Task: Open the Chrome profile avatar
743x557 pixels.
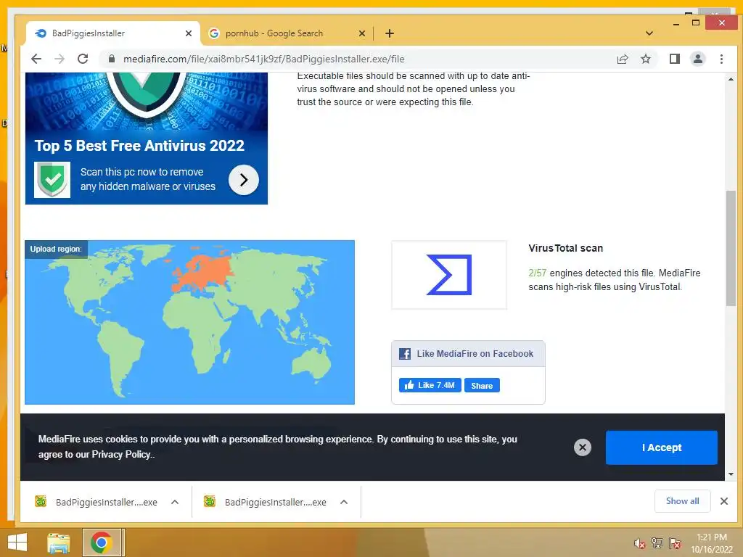Action: pos(697,59)
